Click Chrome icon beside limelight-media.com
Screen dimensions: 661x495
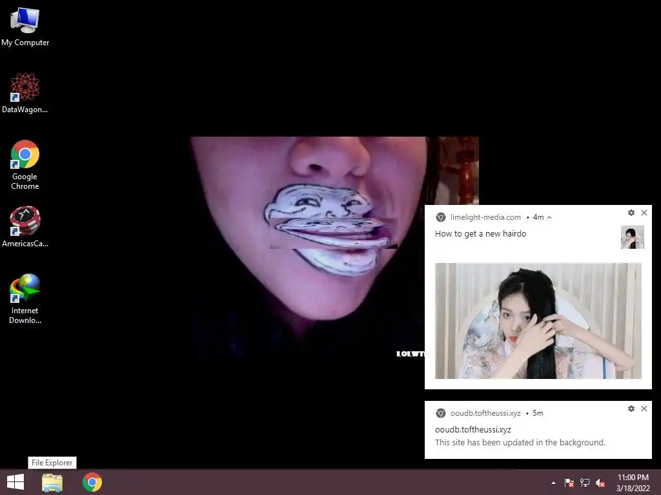pyautogui.click(x=440, y=217)
